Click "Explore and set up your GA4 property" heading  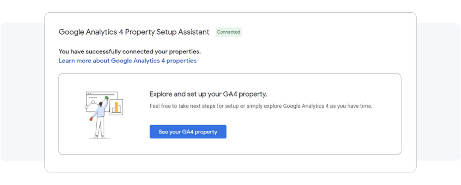[208, 94]
